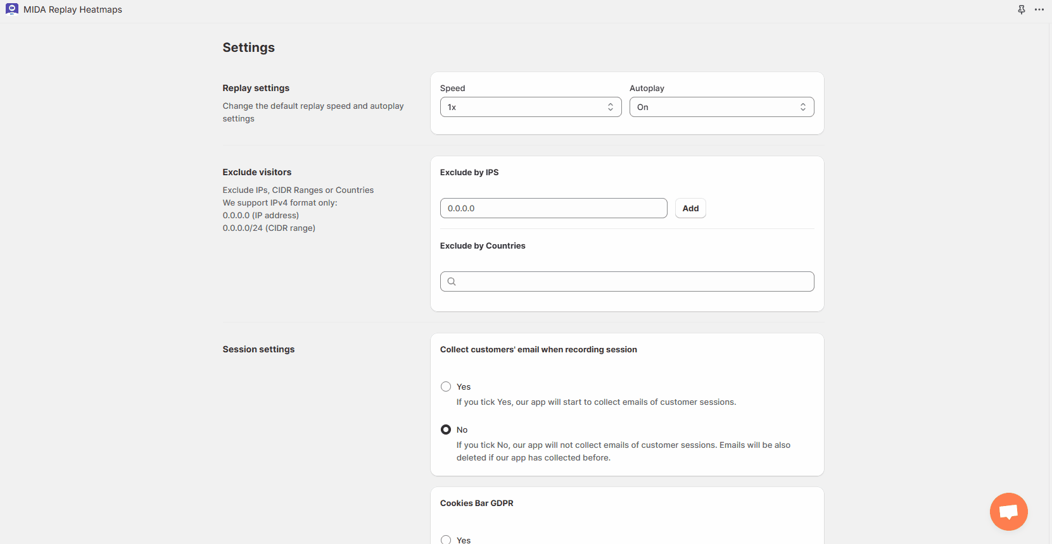
Task: Select No for collecting customers' email
Action: click(x=446, y=430)
